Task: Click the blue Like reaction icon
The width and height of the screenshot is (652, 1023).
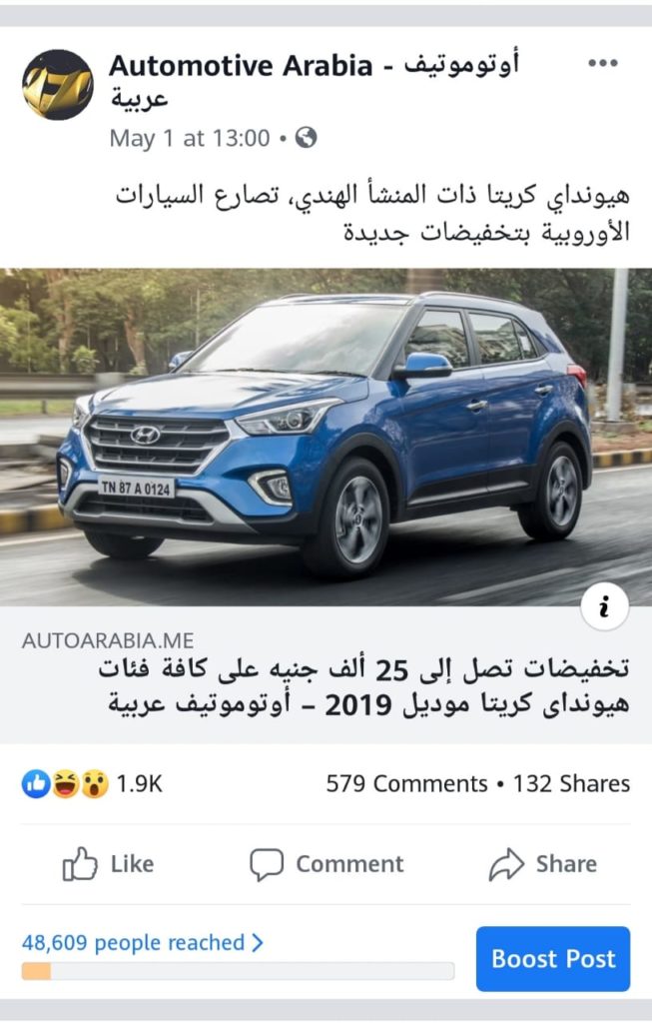Action: click(37, 783)
